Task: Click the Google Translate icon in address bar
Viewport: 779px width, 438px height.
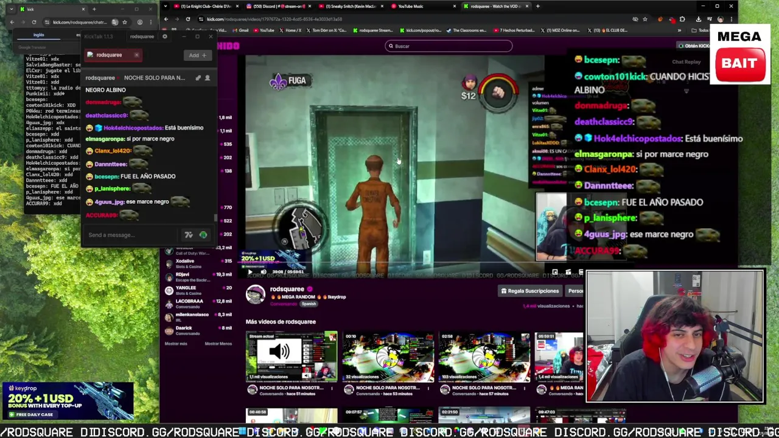Action: pyautogui.click(x=114, y=22)
